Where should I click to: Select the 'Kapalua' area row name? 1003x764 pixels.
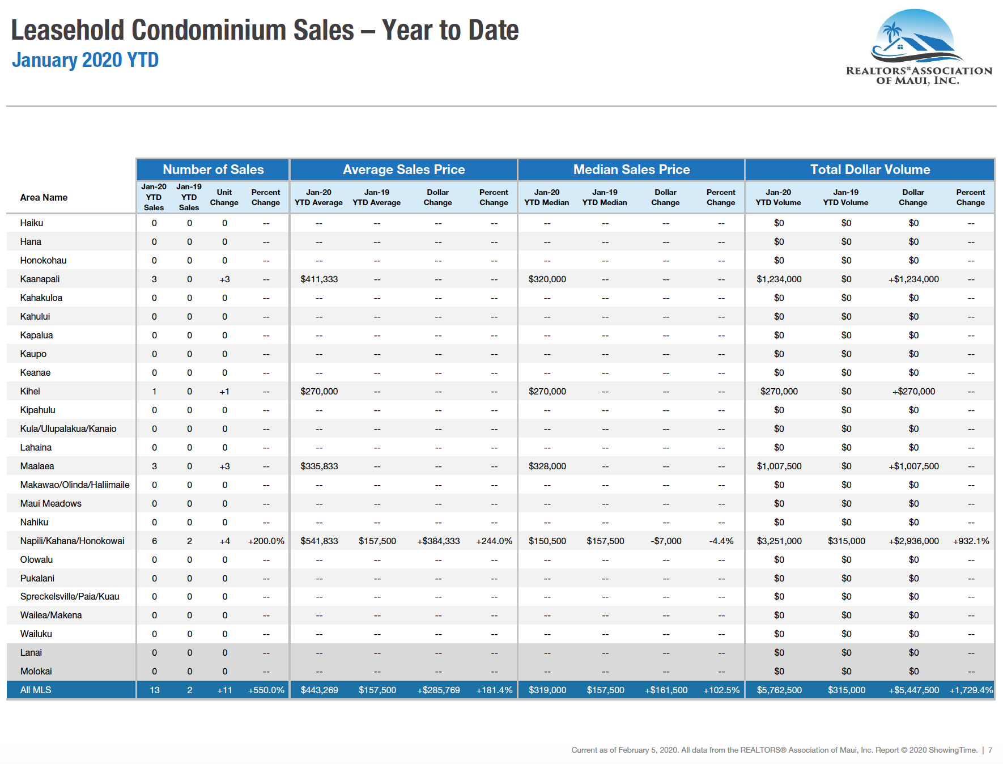[36, 335]
